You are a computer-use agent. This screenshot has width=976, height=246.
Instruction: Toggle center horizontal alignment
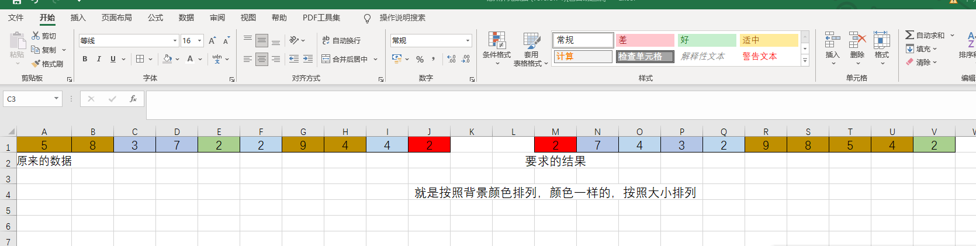coord(262,59)
